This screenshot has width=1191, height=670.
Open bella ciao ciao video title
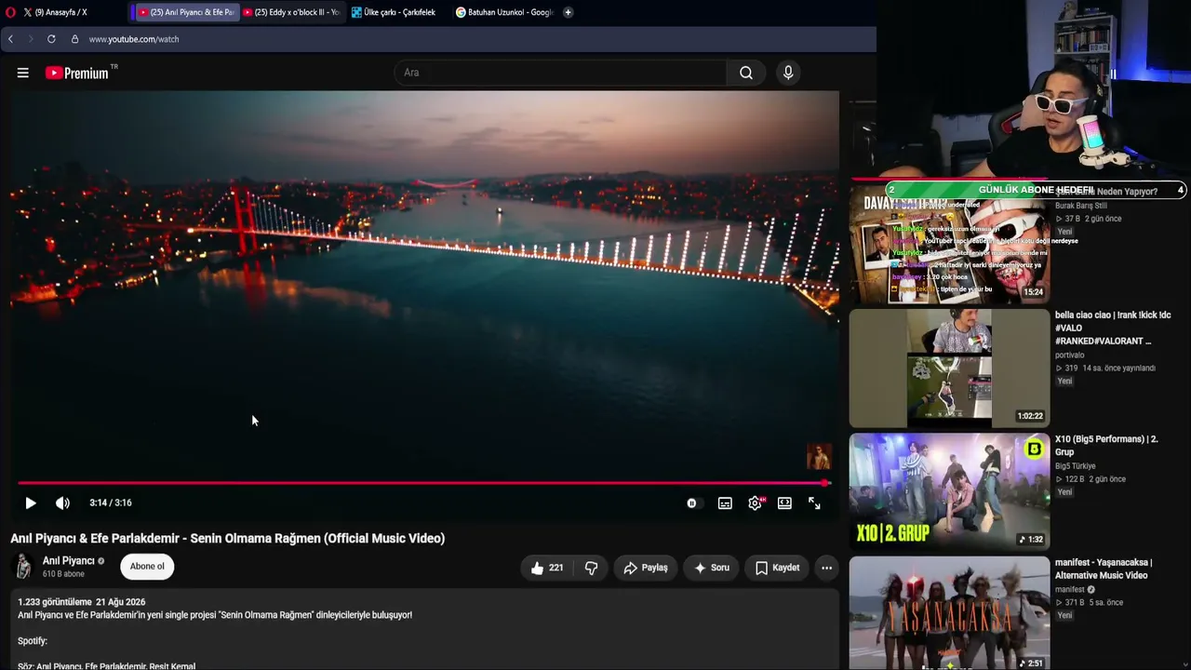[x=1113, y=328]
